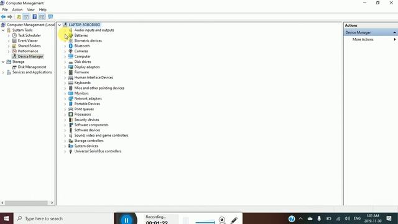Image resolution: width=398 pixels, height=224 pixels.
Task: Open the taskbar clock and date
Action: (373, 218)
